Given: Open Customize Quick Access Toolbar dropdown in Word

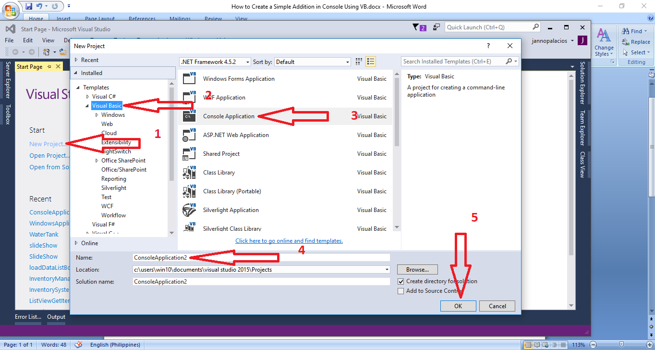Looking at the screenshot, I should point(69,6).
